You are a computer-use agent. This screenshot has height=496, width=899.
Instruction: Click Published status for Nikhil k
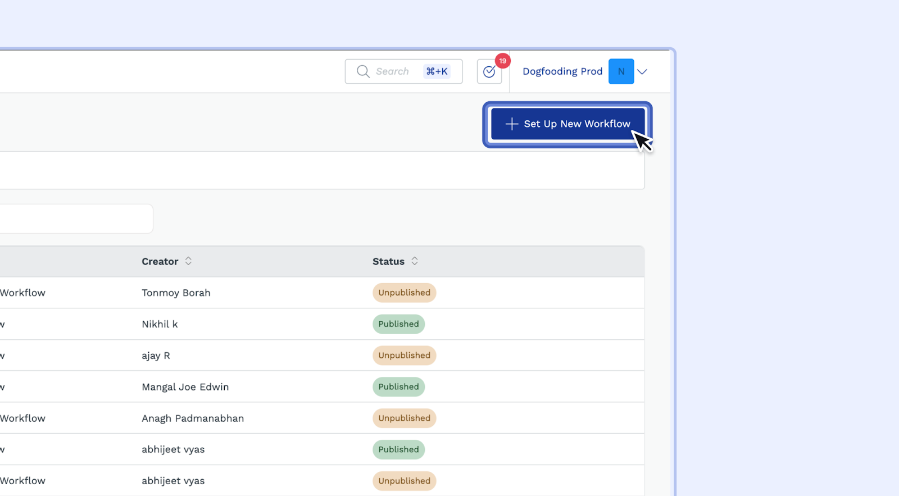398,324
